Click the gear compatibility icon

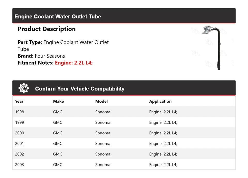pos(23,88)
